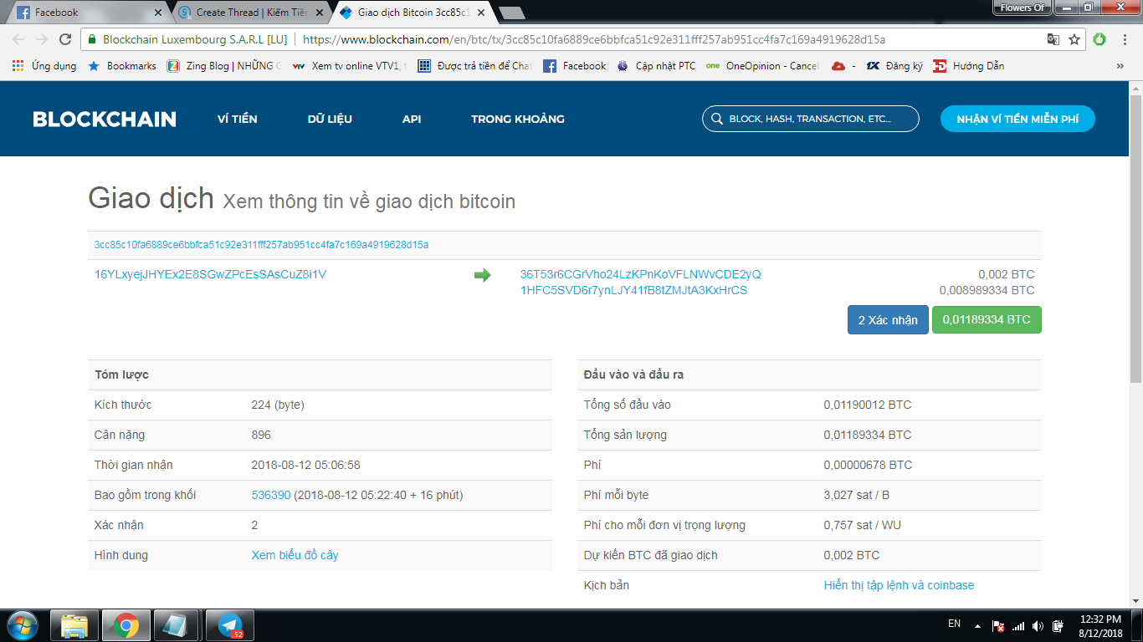Click the browser Forward arrow

coord(42,39)
